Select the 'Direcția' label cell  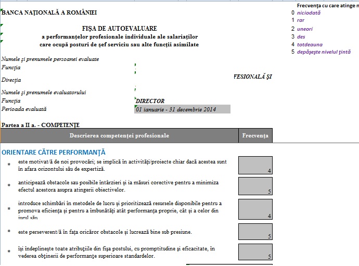(11, 80)
